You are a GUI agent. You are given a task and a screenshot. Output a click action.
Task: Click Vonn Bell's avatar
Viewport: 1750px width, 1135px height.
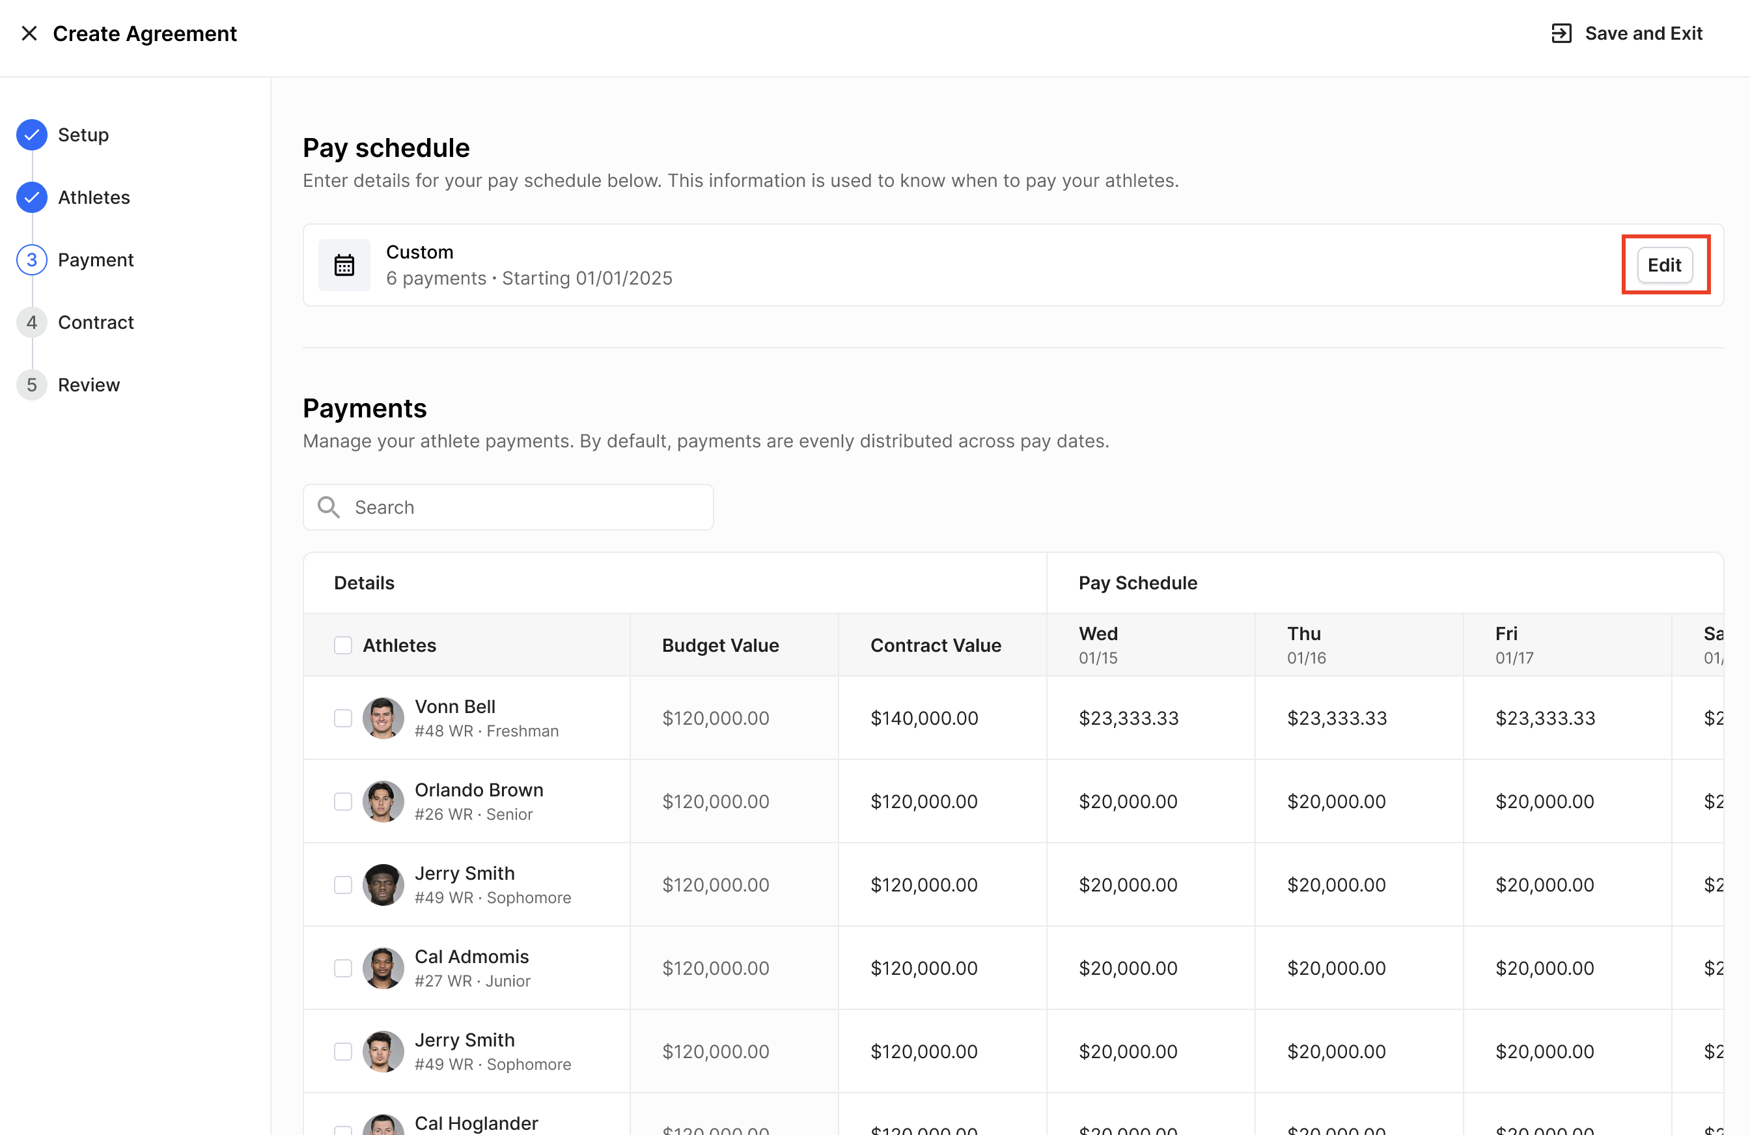tap(383, 718)
